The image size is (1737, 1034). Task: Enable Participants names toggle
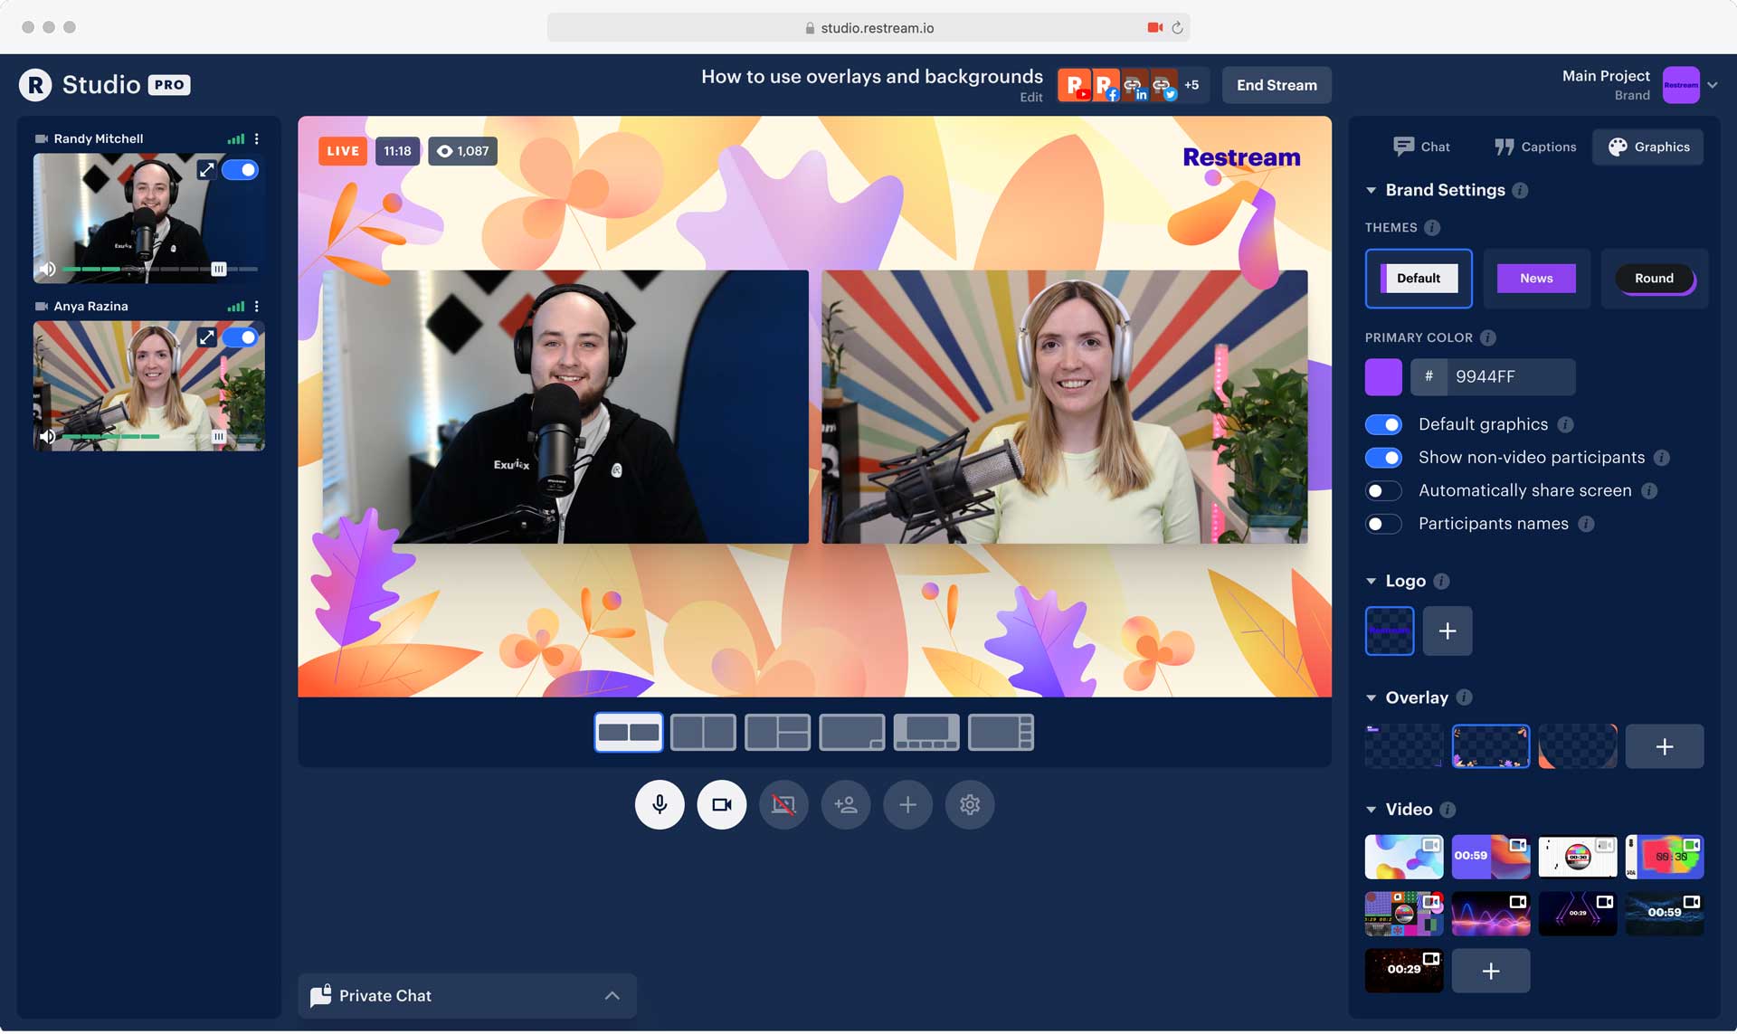(1383, 524)
